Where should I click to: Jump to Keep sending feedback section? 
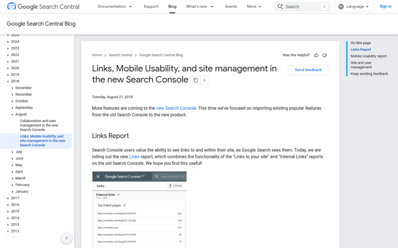coord(369,74)
